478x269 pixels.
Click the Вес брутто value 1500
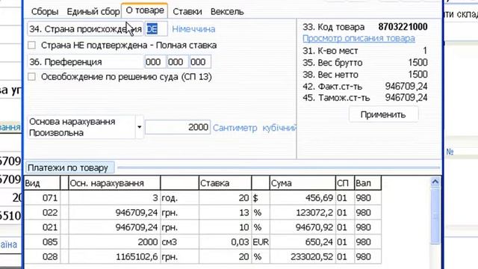tap(418, 63)
